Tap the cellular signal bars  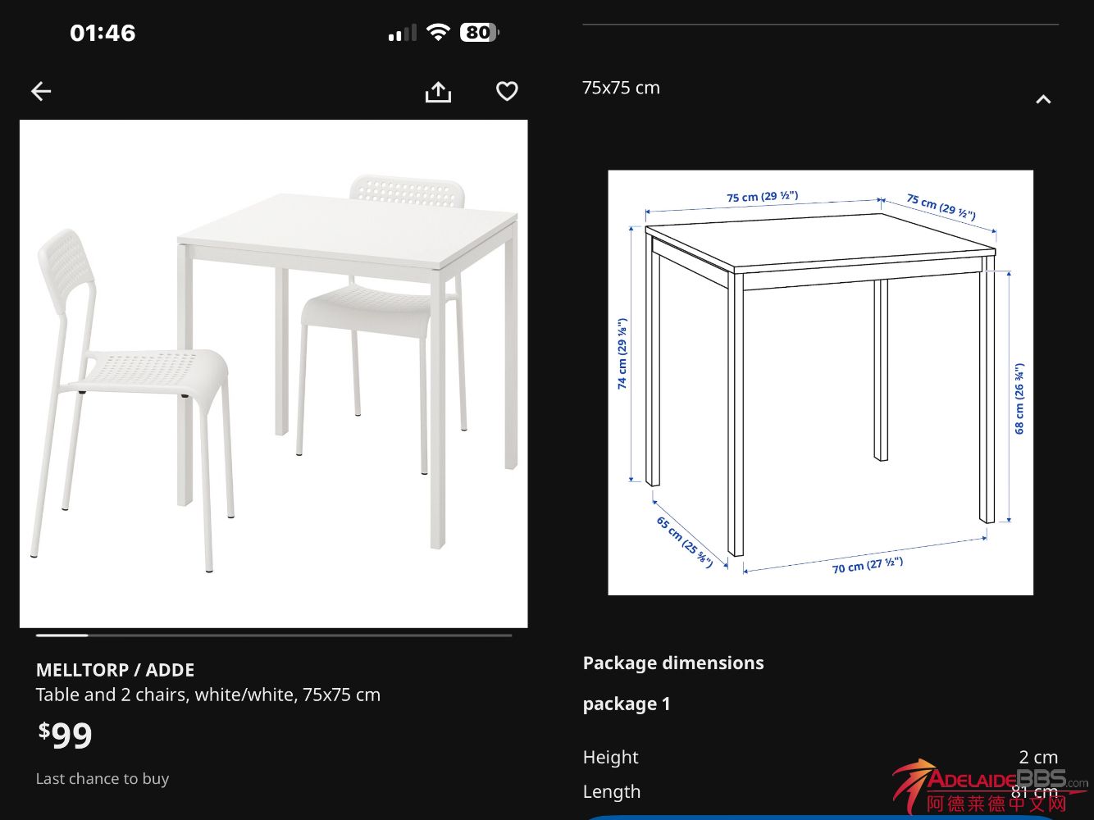click(402, 34)
